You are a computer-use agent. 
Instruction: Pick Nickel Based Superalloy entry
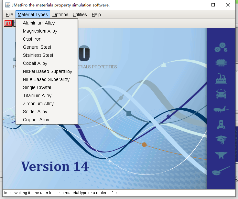point(48,71)
